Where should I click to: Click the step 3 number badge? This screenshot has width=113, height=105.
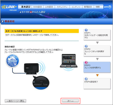tap(86, 62)
